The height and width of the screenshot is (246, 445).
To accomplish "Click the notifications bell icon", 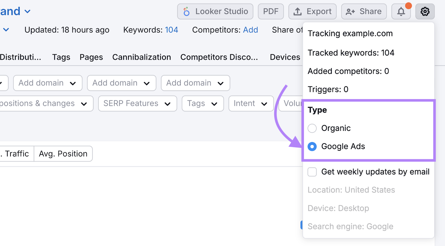I will click(x=401, y=12).
